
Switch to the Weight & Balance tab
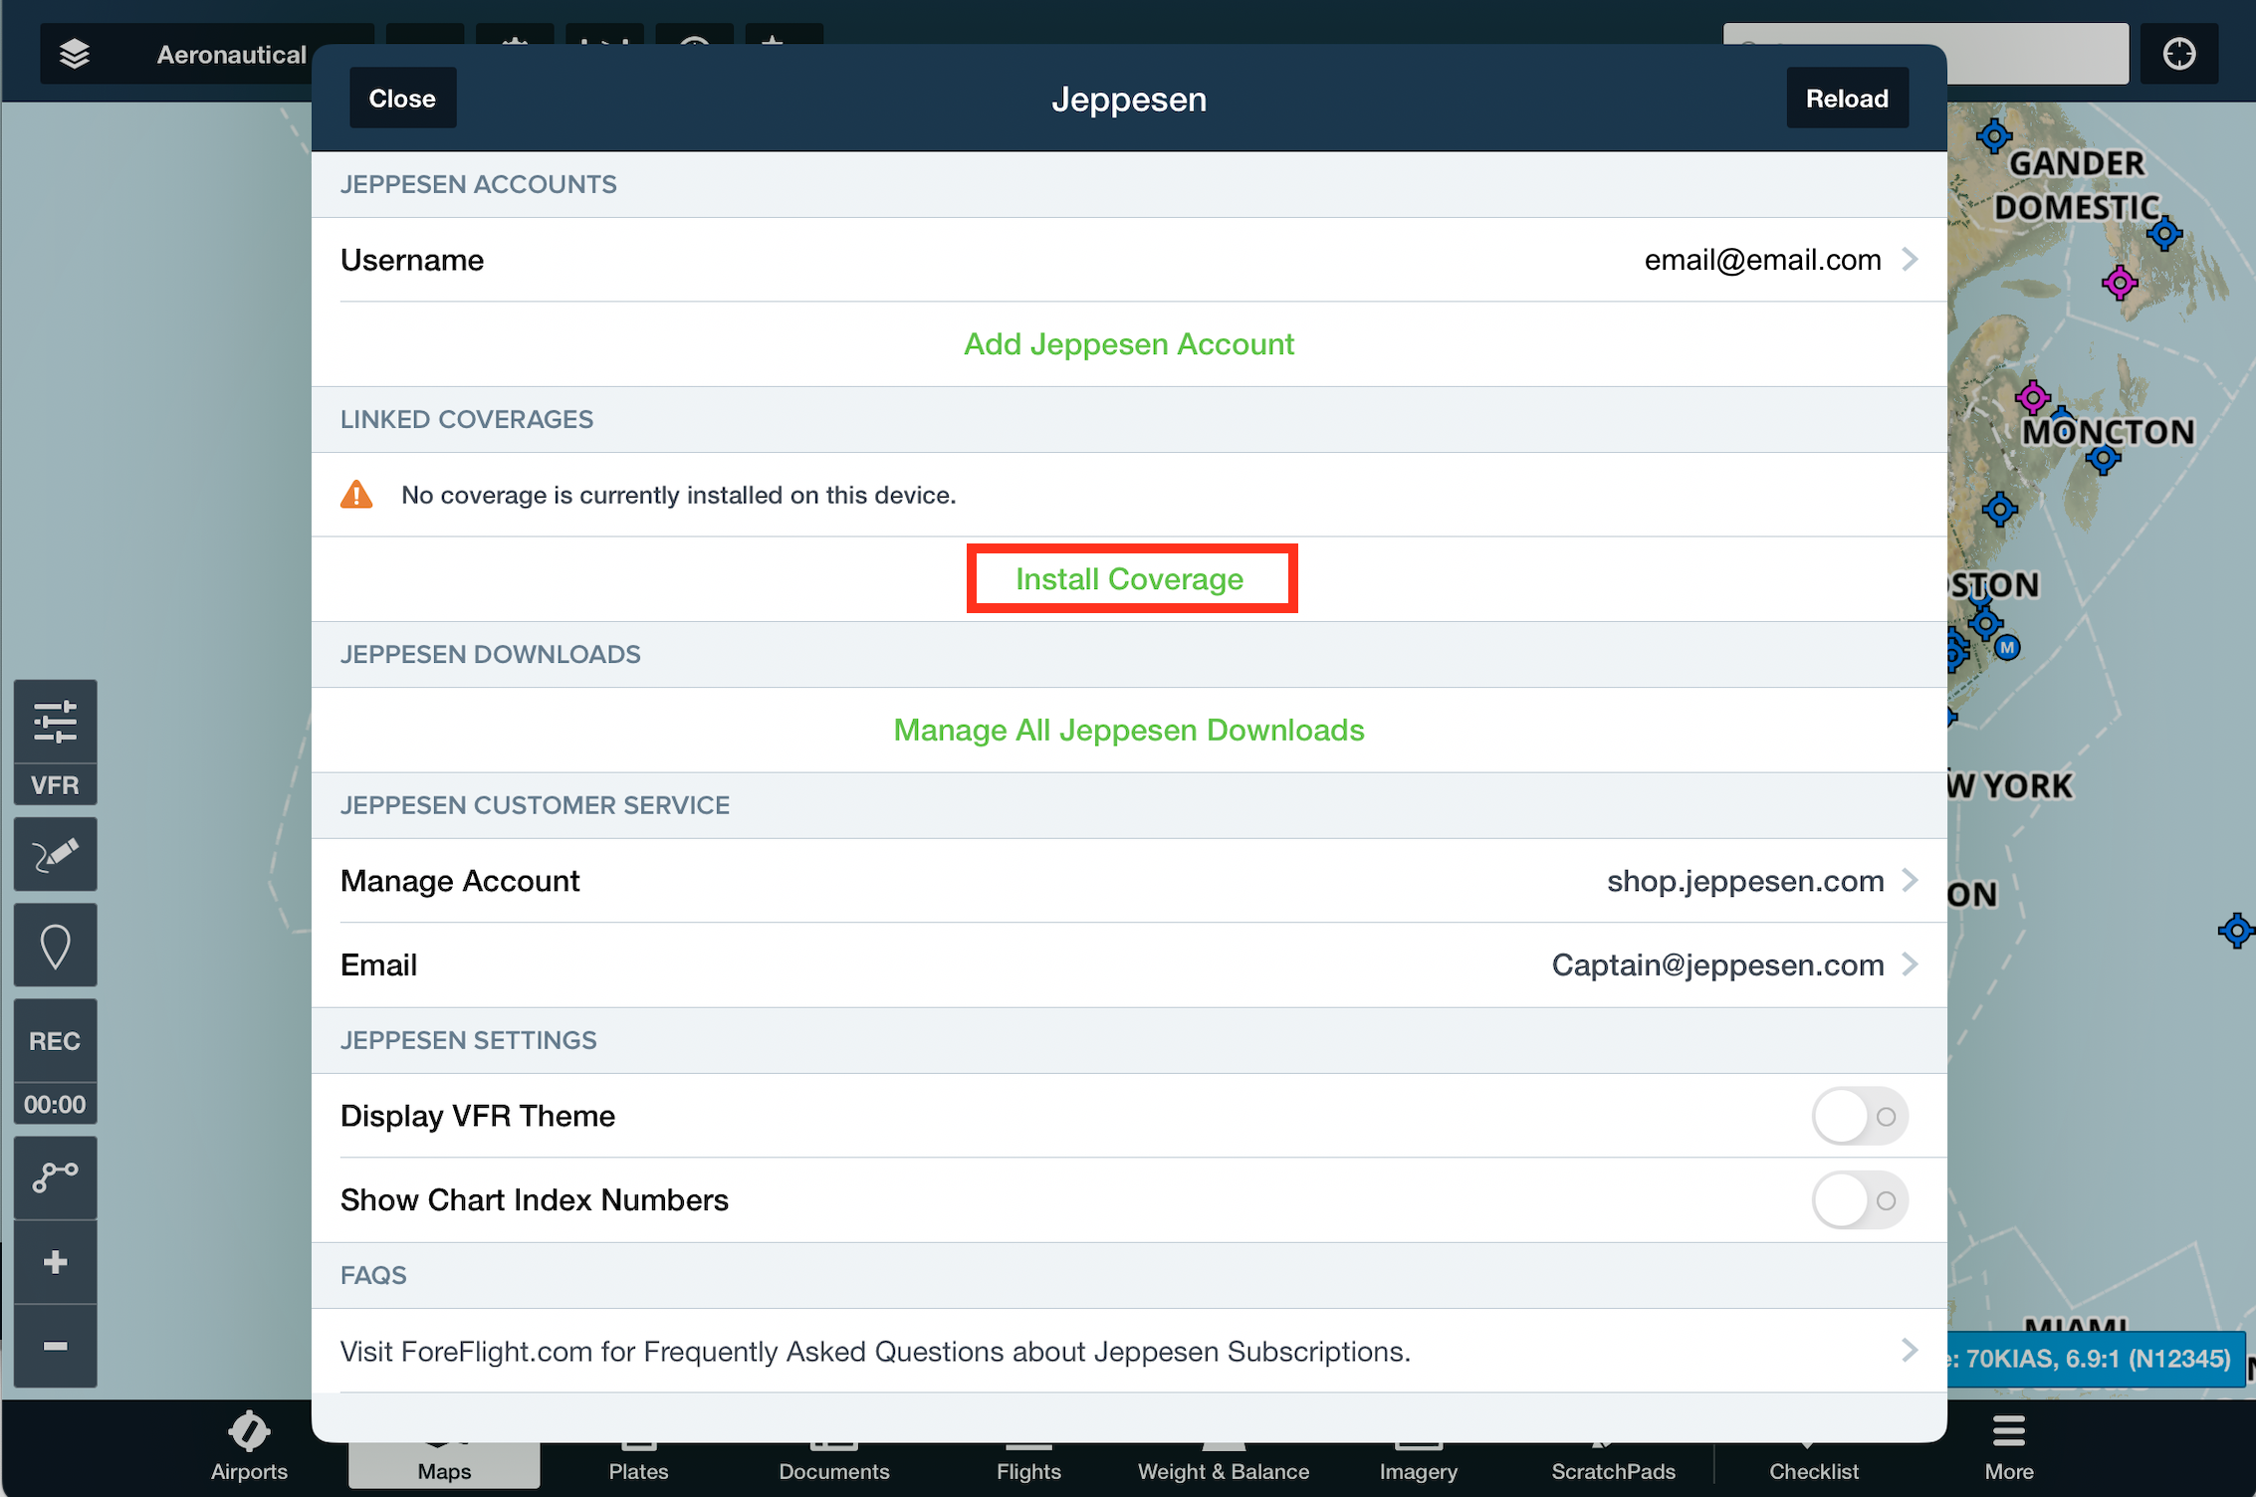click(x=1224, y=1465)
